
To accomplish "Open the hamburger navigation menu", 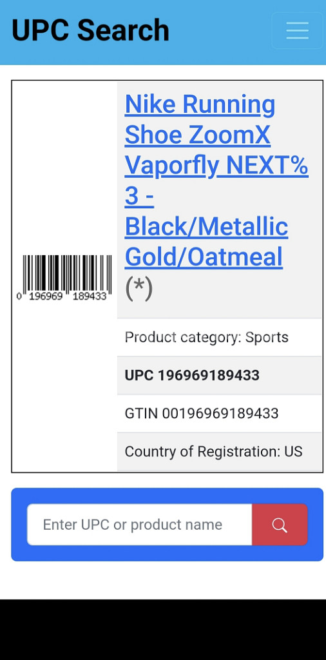I will point(298,31).
